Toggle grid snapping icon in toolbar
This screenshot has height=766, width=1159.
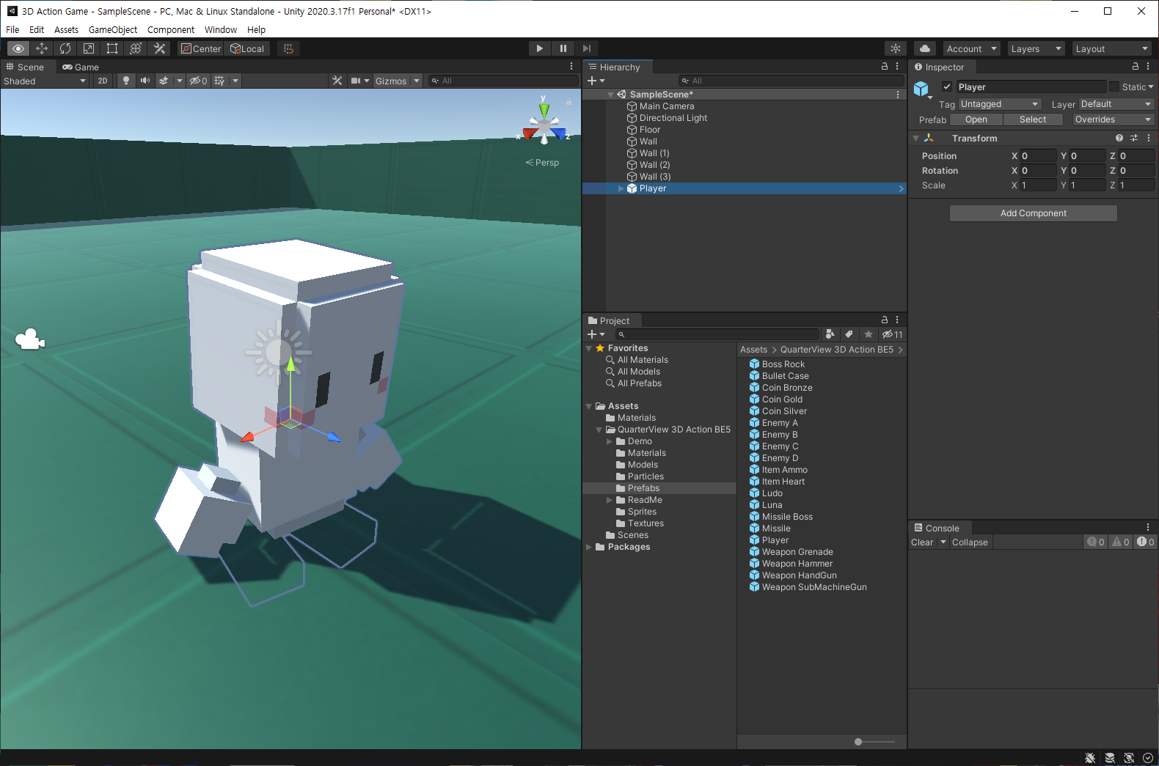pyautogui.click(x=288, y=48)
